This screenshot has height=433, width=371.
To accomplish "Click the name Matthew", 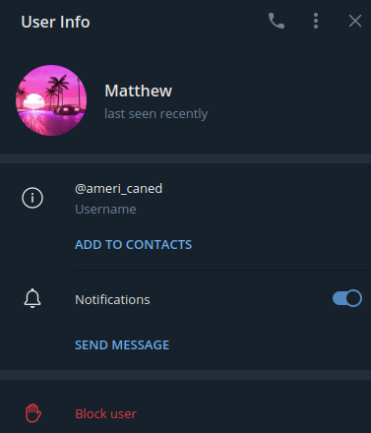I will tap(138, 91).
